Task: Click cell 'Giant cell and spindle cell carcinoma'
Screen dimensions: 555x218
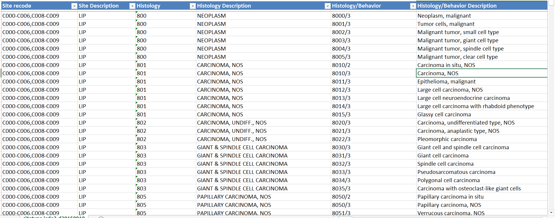Action: tap(482, 147)
